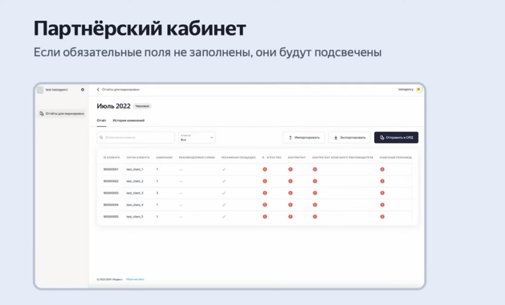Click Конечный рекламод error icon for test_client_5
Image resolution: width=505 pixels, height=305 pixels.
tap(382, 216)
